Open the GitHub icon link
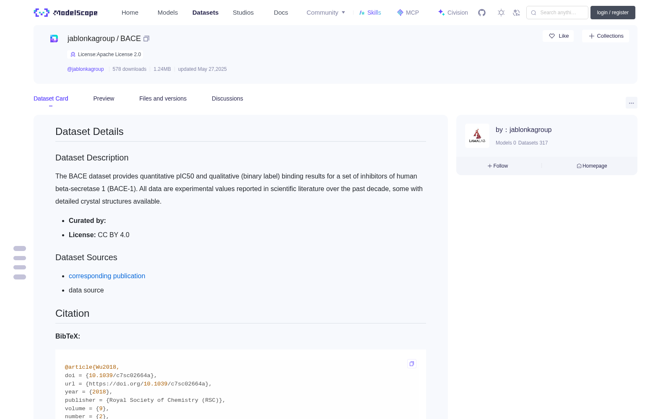671x419 pixels. pyautogui.click(x=482, y=13)
